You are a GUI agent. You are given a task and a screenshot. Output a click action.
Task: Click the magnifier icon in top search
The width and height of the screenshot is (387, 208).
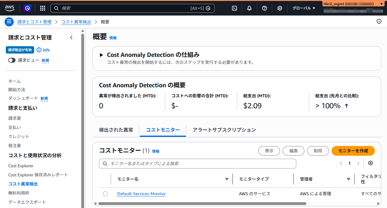click(x=56, y=8)
